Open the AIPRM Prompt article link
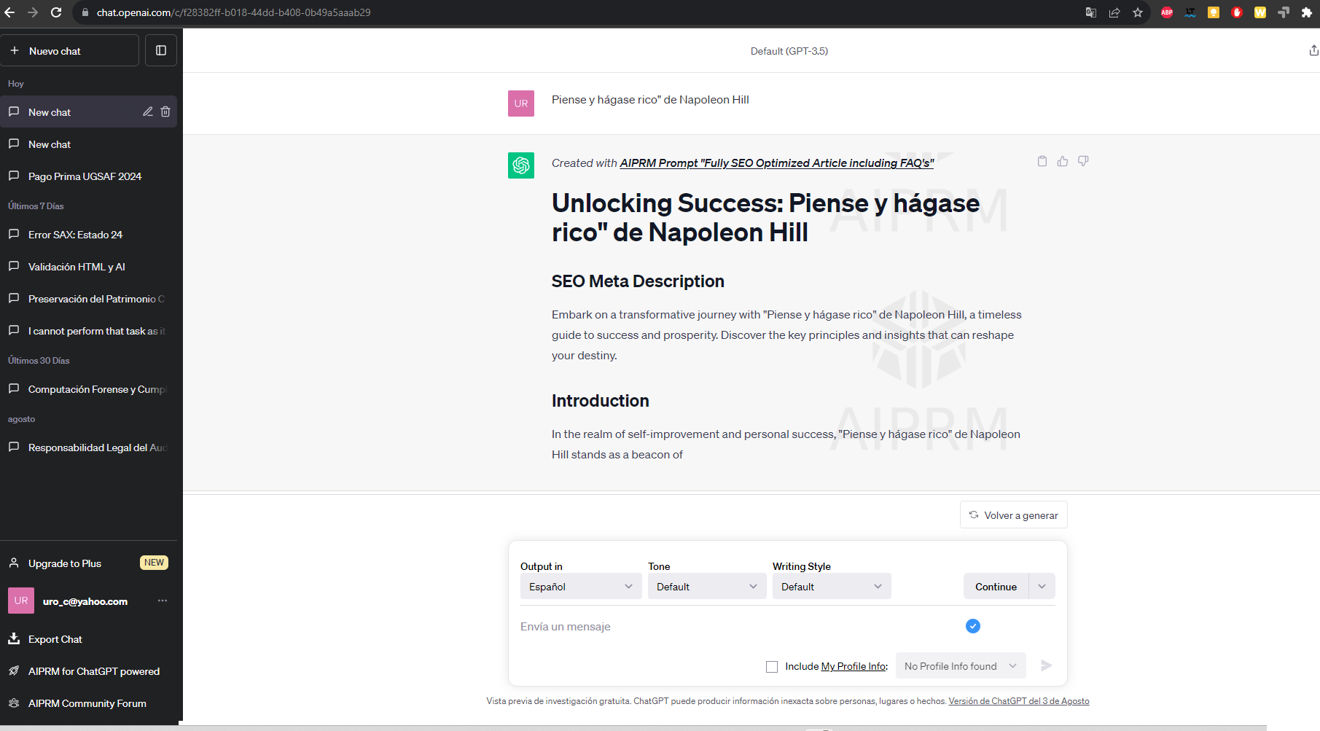Image resolution: width=1320 pixels, height=731 pixels. tap(776, 163)
